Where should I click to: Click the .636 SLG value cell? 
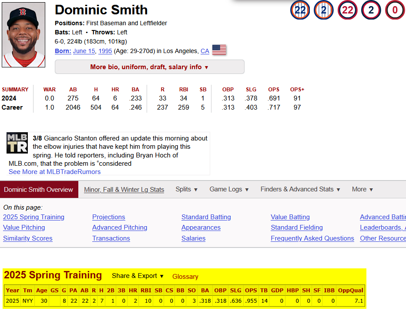pos(235,301)
